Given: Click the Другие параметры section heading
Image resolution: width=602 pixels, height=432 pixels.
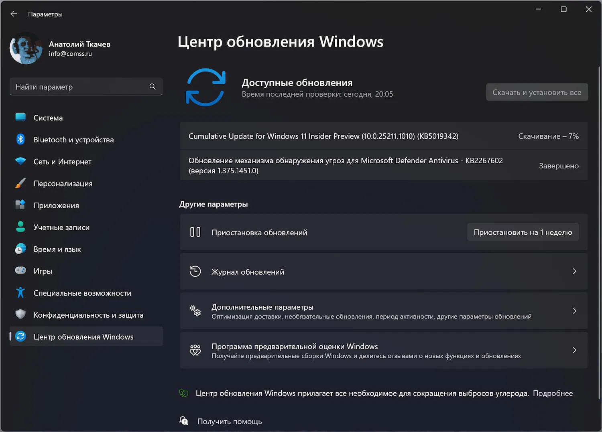Looking at the screenshot, I should (214, 204).
